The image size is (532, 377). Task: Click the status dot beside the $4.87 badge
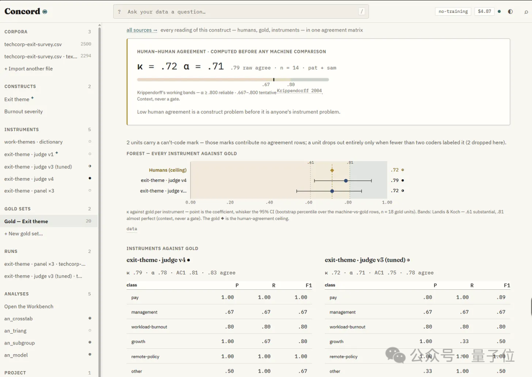(x=499, y=11)
